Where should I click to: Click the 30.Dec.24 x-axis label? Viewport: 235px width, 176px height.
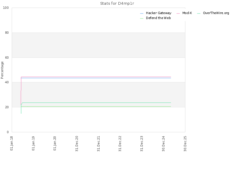(x=163, y=144)
